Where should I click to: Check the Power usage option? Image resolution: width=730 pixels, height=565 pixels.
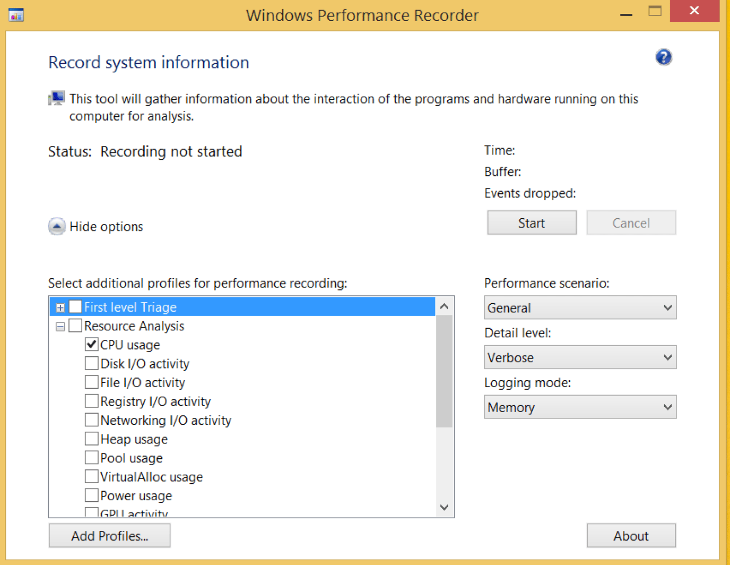(91, 495)
